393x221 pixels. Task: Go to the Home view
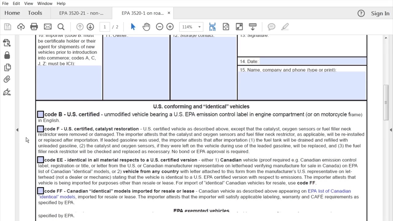pyautogui.click(x=12, y=13)
